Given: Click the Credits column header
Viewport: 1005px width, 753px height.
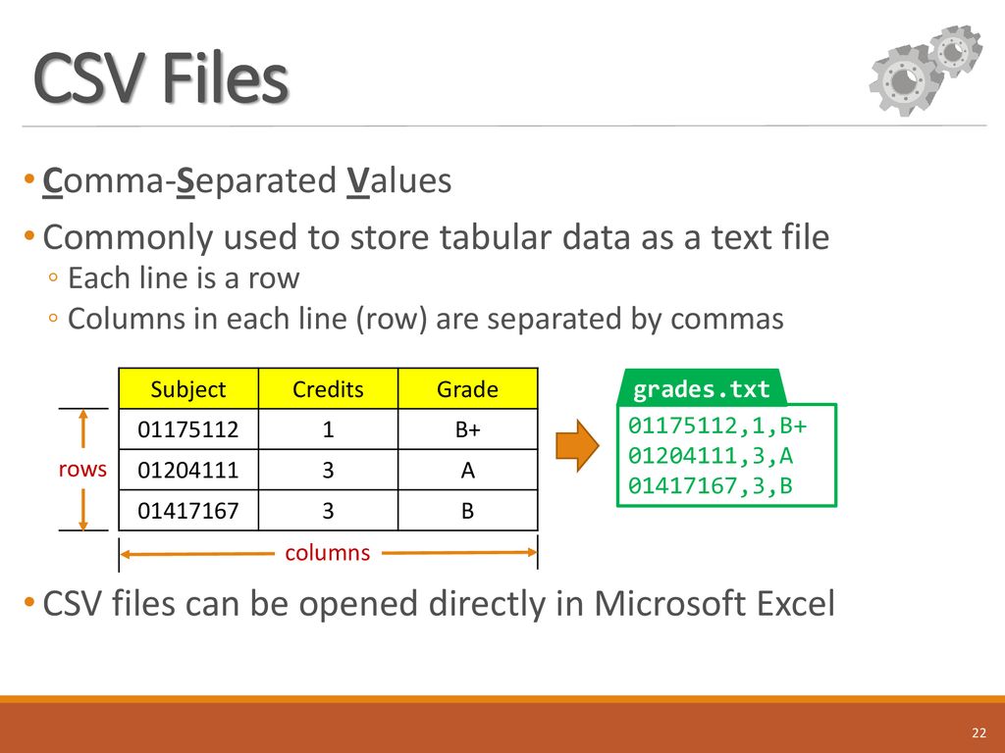Looking at the screenshot, I should [x=328, y=388].
